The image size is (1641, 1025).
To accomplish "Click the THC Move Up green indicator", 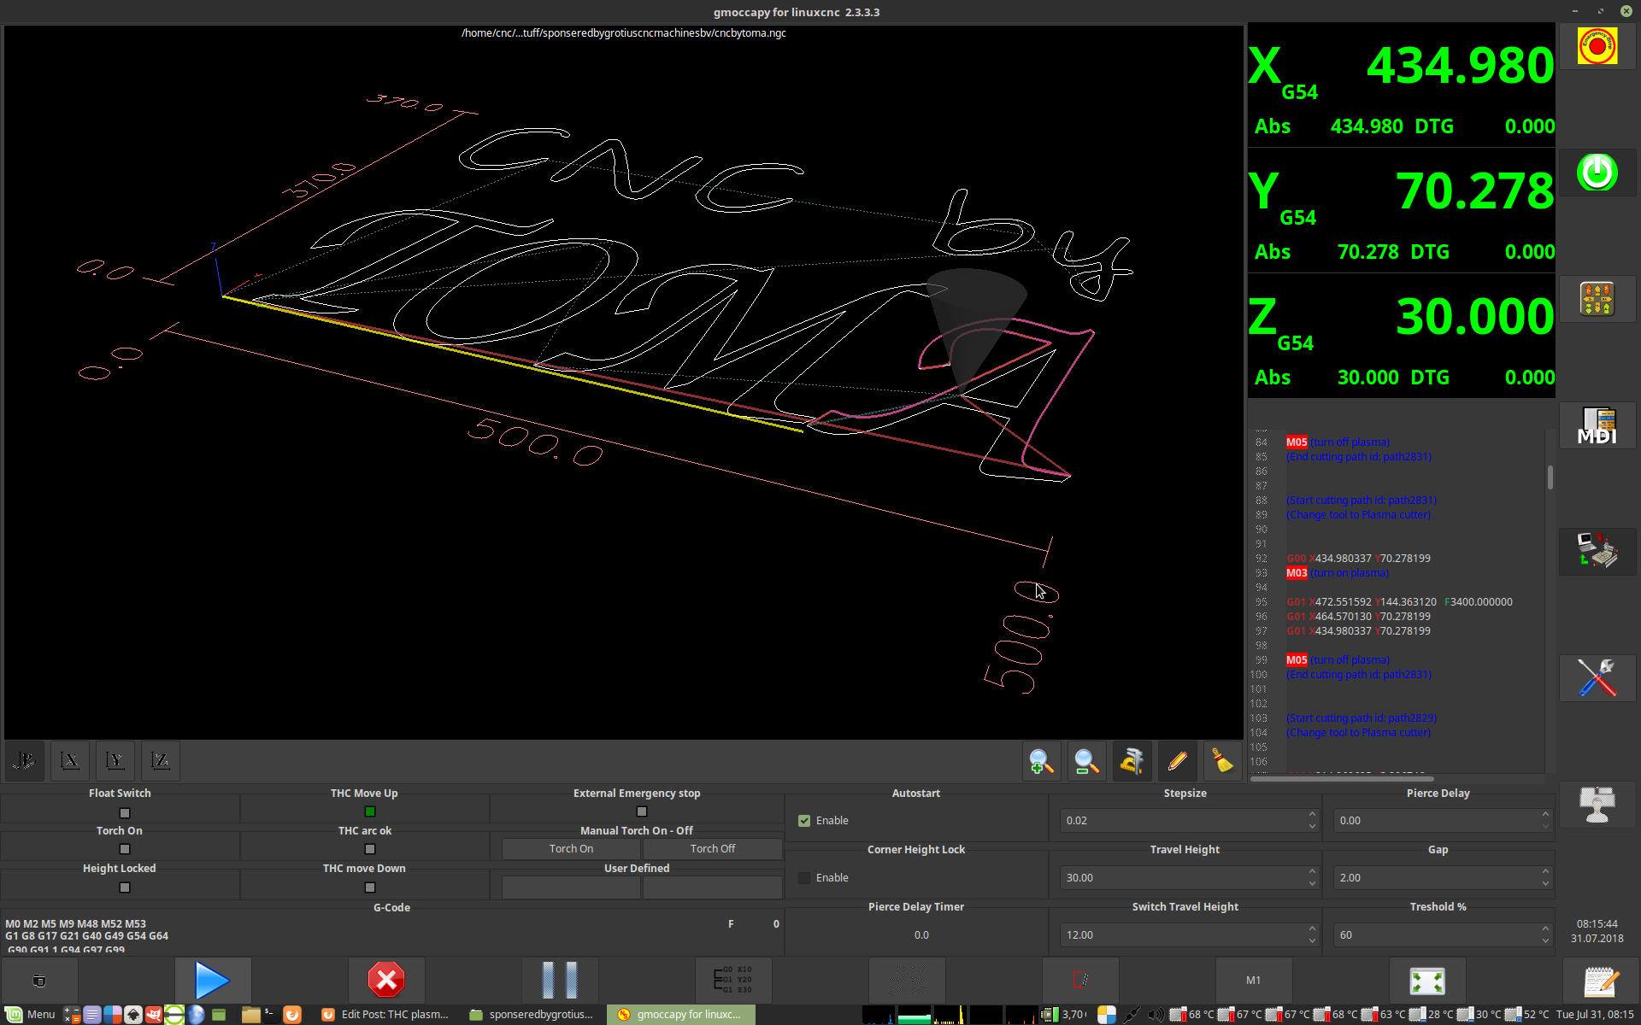I will [370, 811].
